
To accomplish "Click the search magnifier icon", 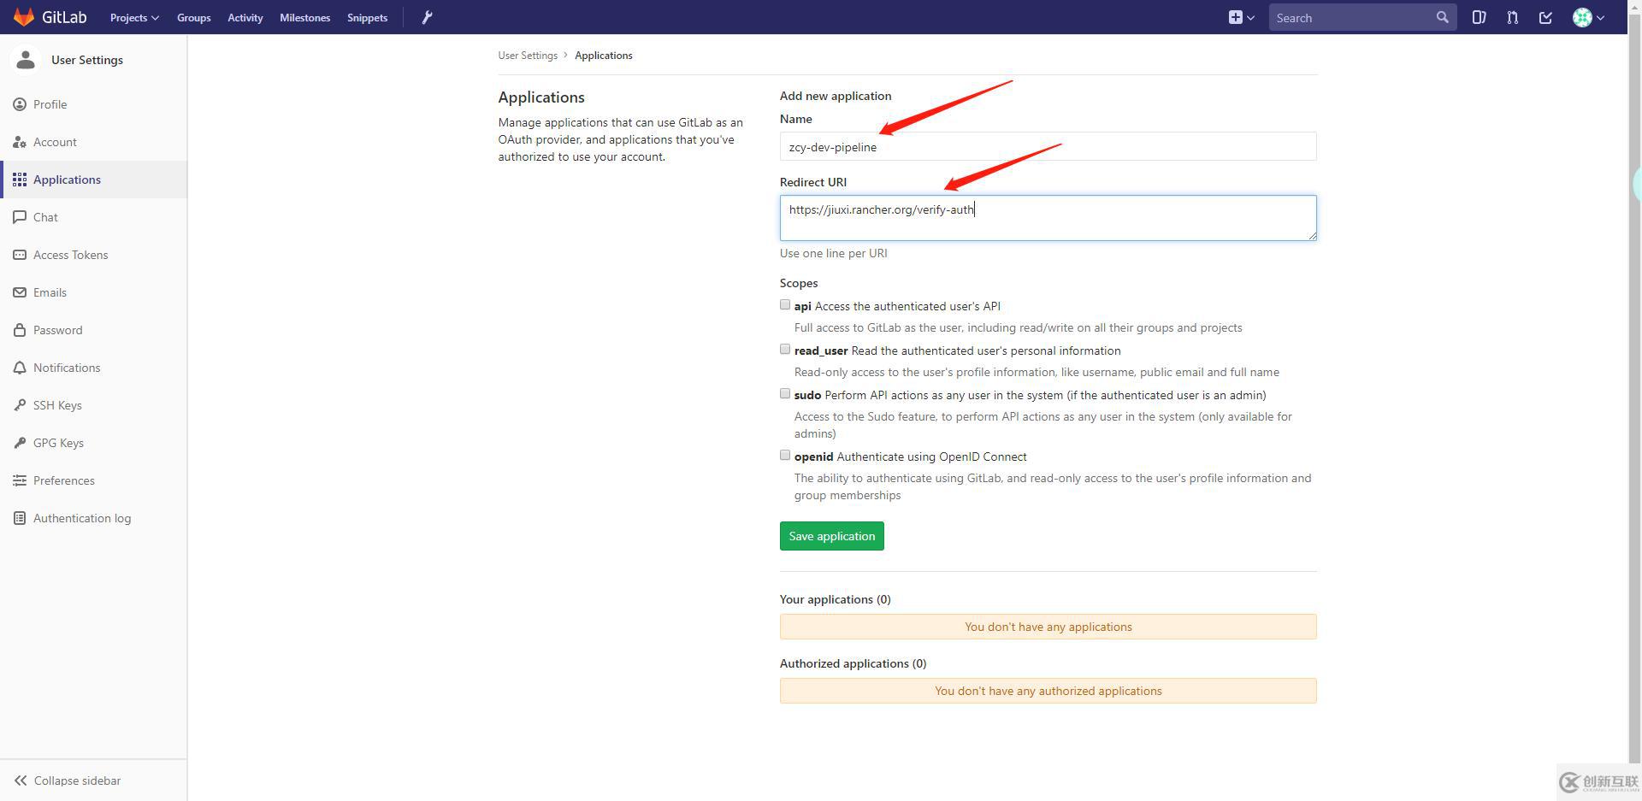I will tap(1442, 17).
